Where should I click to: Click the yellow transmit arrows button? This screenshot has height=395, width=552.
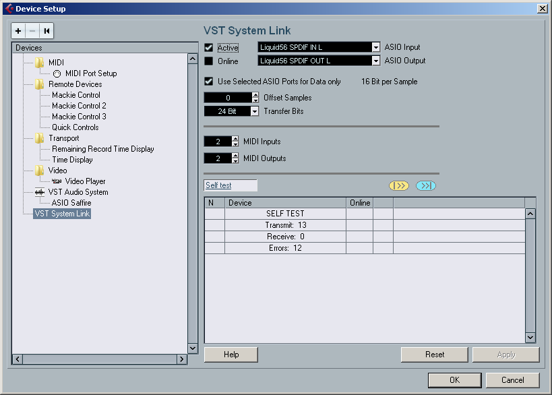(x=399, y=185)
